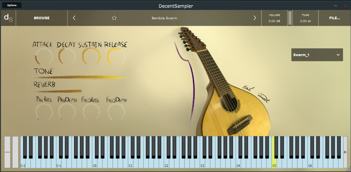
Task: Click the Pan Rate knob
Action: [44, 111]
